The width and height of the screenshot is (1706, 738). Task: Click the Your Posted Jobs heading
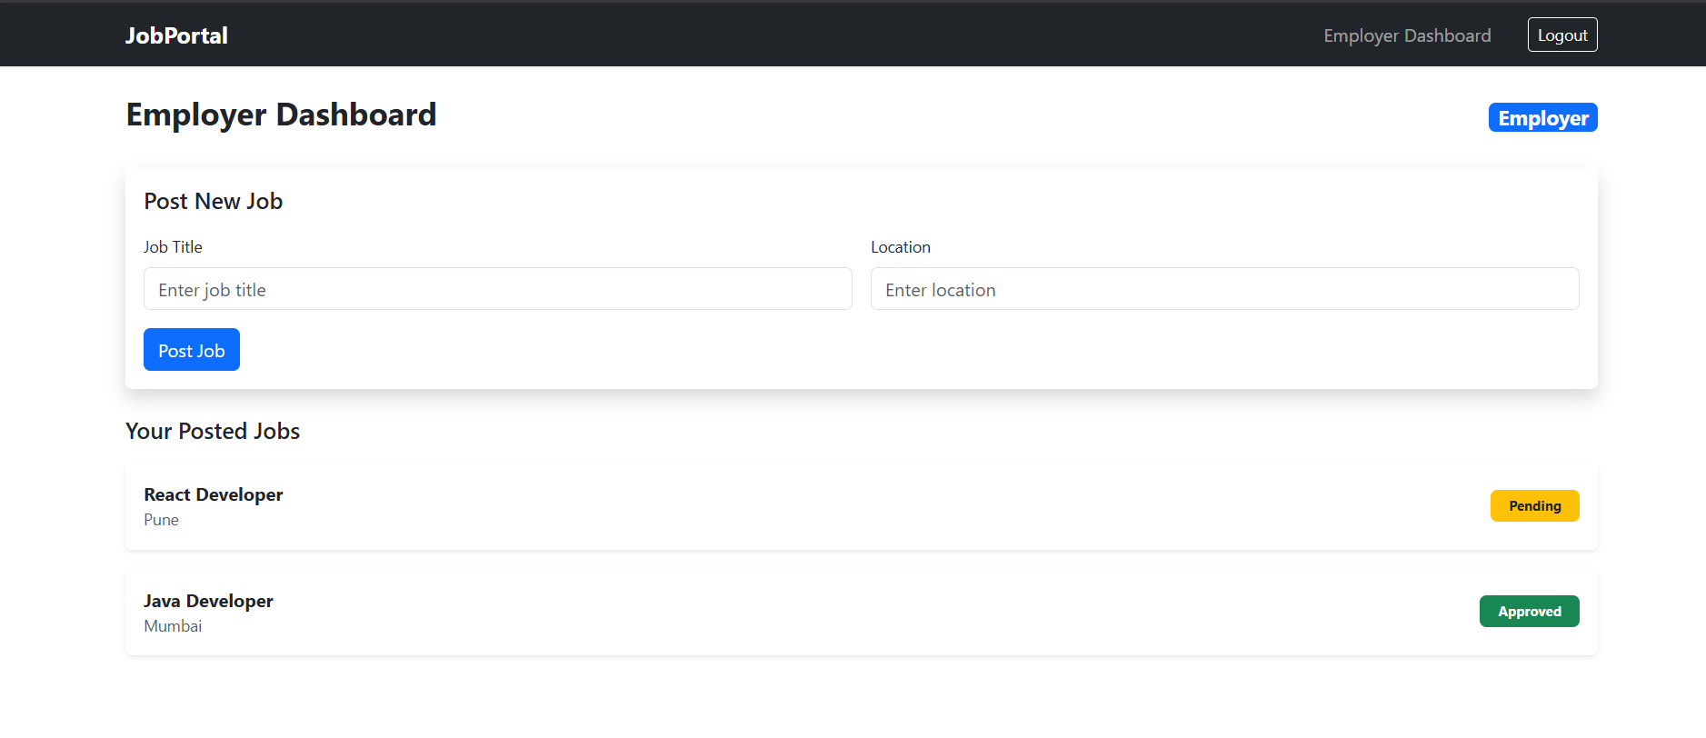[x=213, y=431]
